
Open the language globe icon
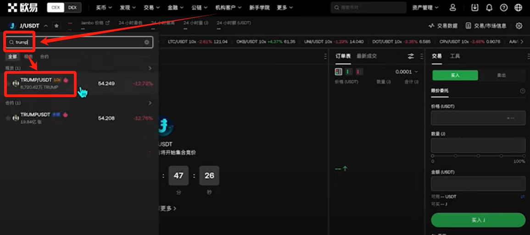(518, 7)
